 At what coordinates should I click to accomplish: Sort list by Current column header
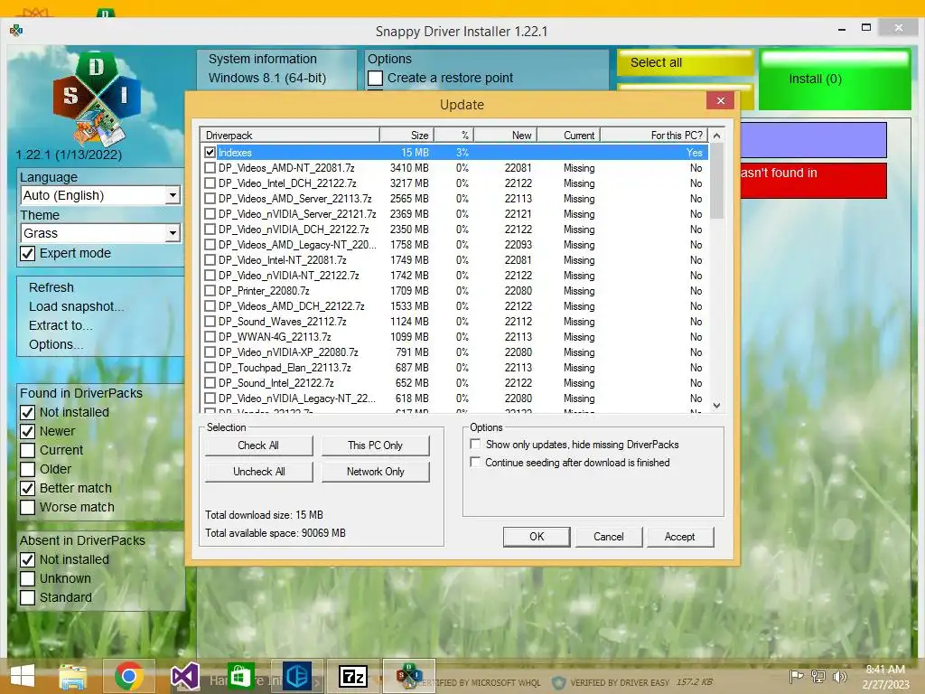569,136
